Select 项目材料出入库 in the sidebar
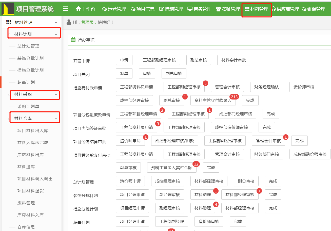This screenshot has width=331, height=231. [x=33, y=131]
